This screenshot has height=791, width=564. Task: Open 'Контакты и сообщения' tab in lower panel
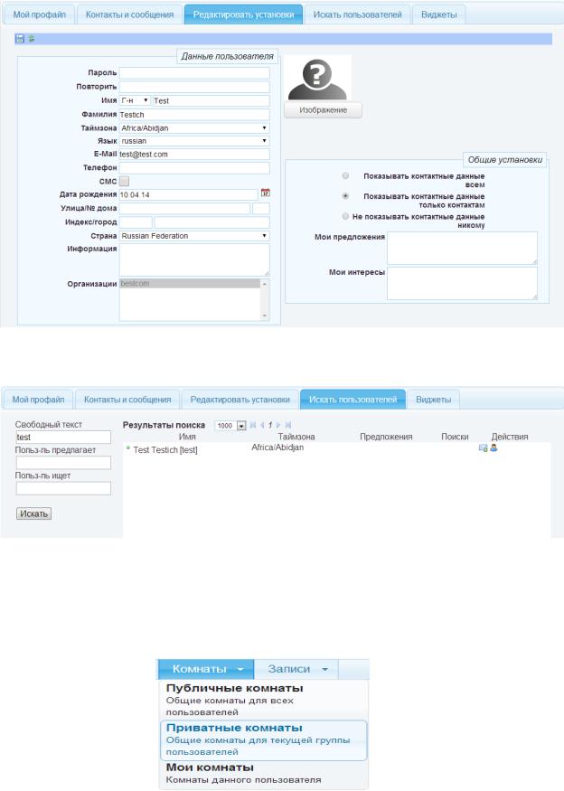click(x=127, y=400)
